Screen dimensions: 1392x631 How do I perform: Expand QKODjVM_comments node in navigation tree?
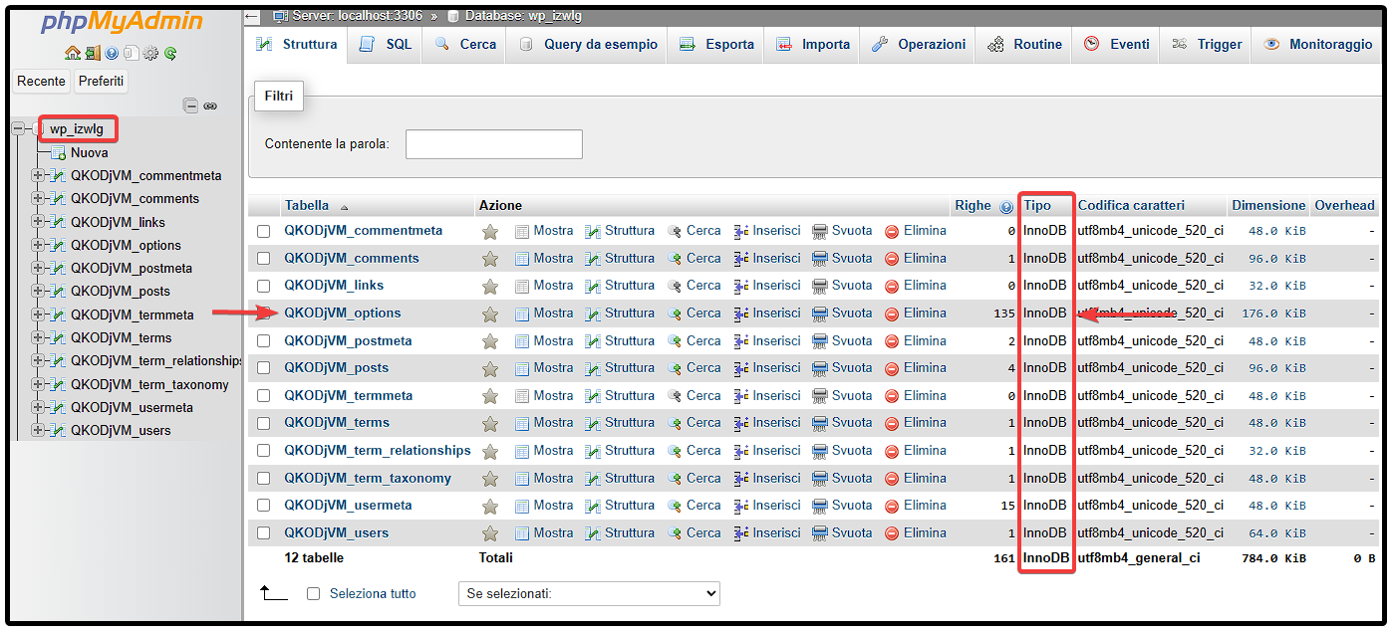pos(38,199)
